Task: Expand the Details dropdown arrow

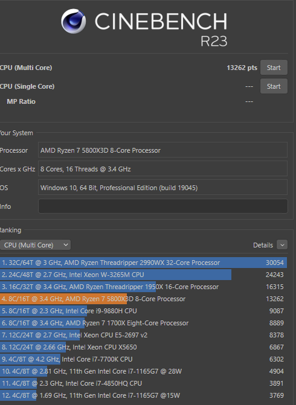Action: click(282, 245)
